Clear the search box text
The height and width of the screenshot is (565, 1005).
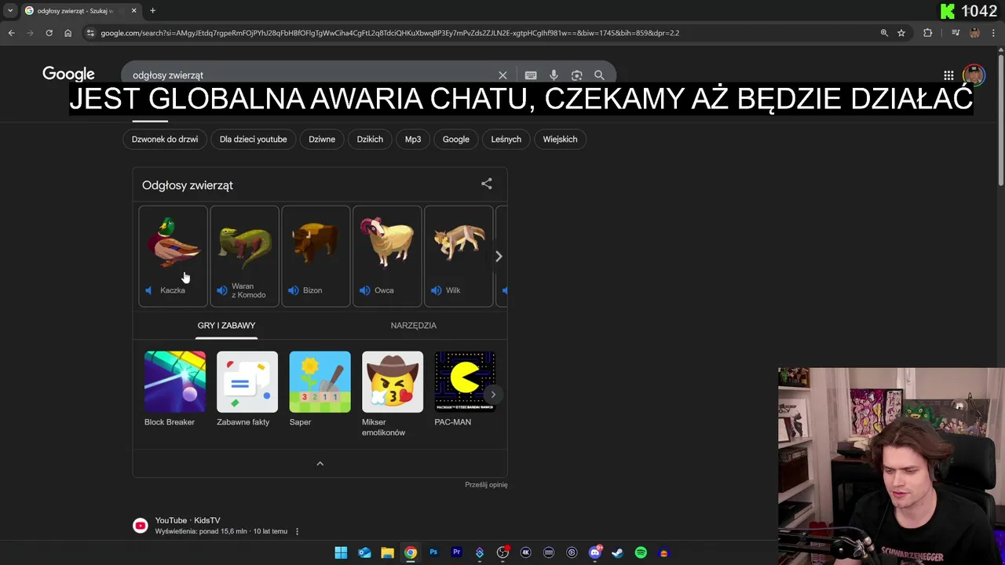click(x=502, y=75)
